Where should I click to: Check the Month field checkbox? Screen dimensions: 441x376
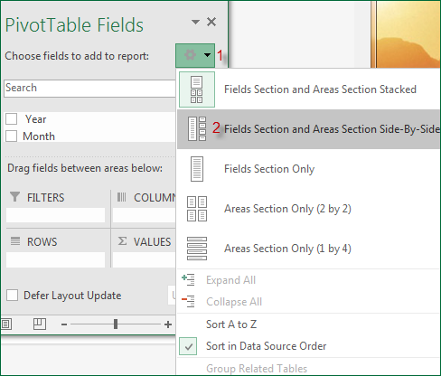pos(11,136)
